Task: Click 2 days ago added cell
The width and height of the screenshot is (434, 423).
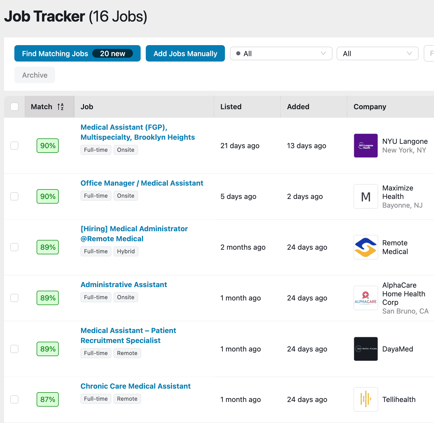Action: pos(305,196)
